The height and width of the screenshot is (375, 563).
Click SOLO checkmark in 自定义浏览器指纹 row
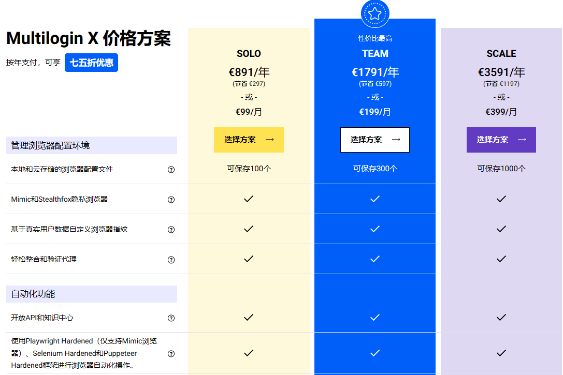(x=249, y=229)
